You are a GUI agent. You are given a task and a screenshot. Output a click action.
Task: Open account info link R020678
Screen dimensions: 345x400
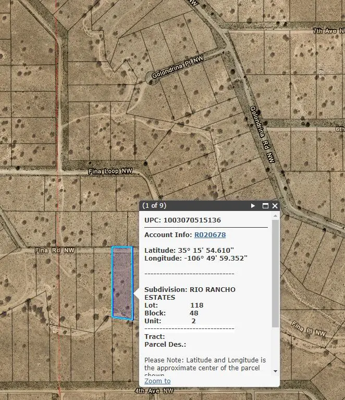click(x=210, y=235)
